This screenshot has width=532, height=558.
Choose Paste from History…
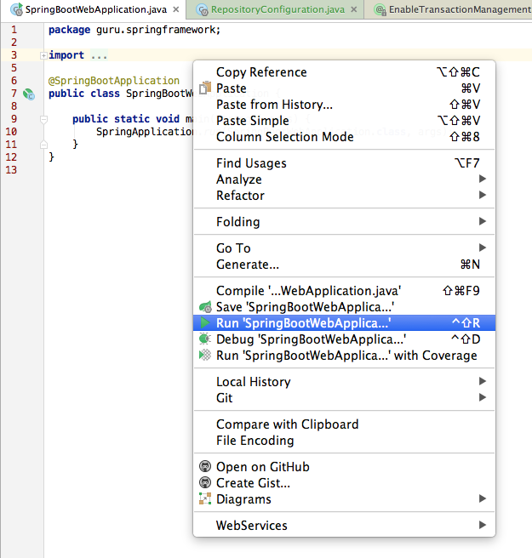pyautogui.click(x=344, y=105)
